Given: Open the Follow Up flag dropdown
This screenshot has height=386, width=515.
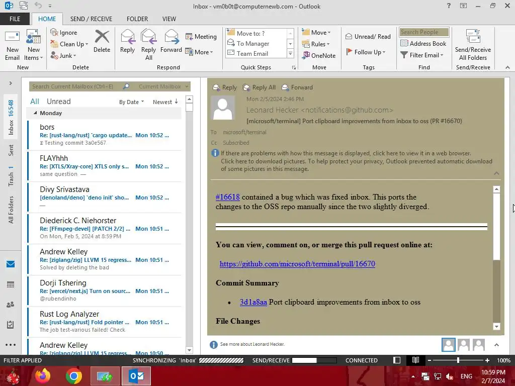Looking at the screenshot, I should (x=366, y=52).
